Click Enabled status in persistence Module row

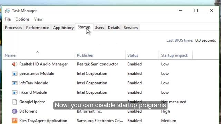(135, 74)
